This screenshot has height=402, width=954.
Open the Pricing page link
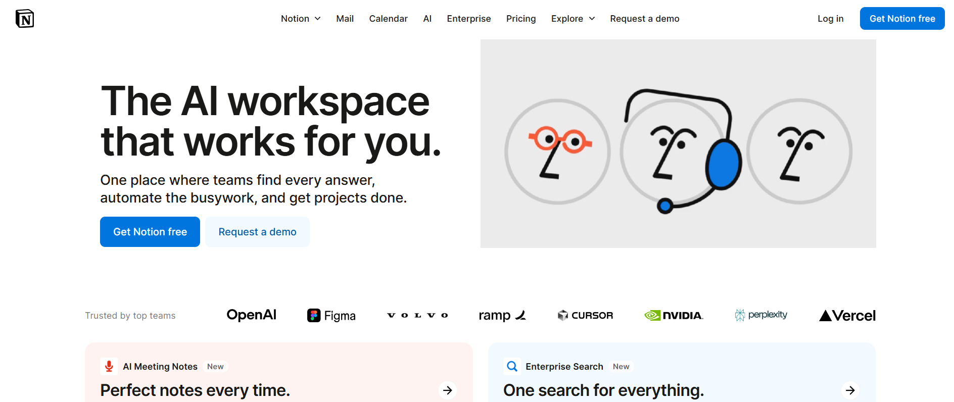(x=521, y=19)
